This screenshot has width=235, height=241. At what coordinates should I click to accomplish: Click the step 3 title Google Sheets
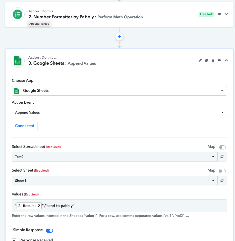tap(46, 63)
